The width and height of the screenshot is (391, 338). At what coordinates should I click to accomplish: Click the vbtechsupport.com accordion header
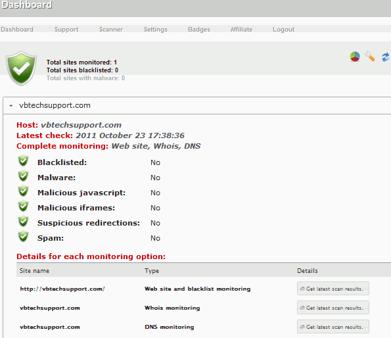(x=197, y=105)
